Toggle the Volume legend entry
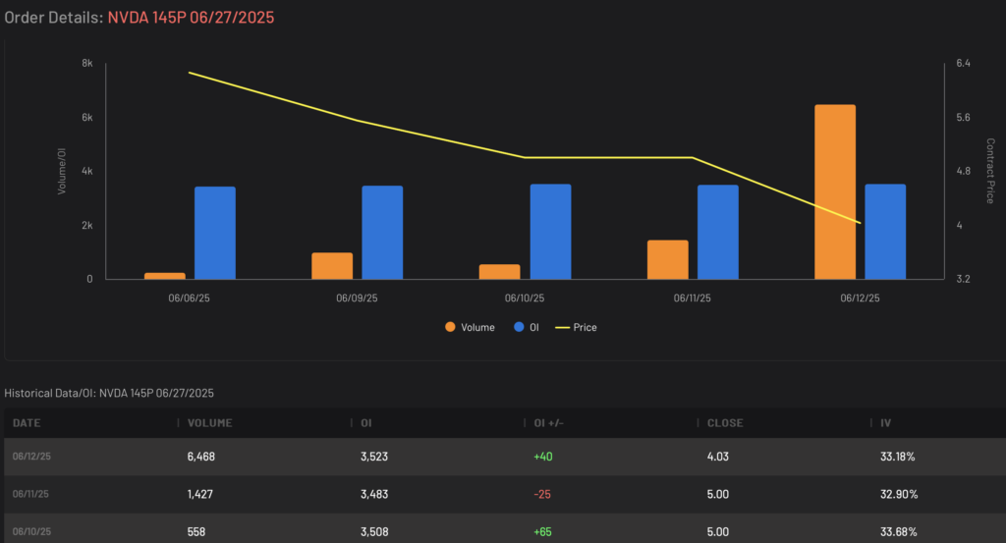1006x543 pixels. pyautogui.click(x=470, y=327)
